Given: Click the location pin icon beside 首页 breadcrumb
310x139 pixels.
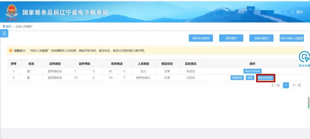Looking at the screenshot, I should (x=4, y=26).
